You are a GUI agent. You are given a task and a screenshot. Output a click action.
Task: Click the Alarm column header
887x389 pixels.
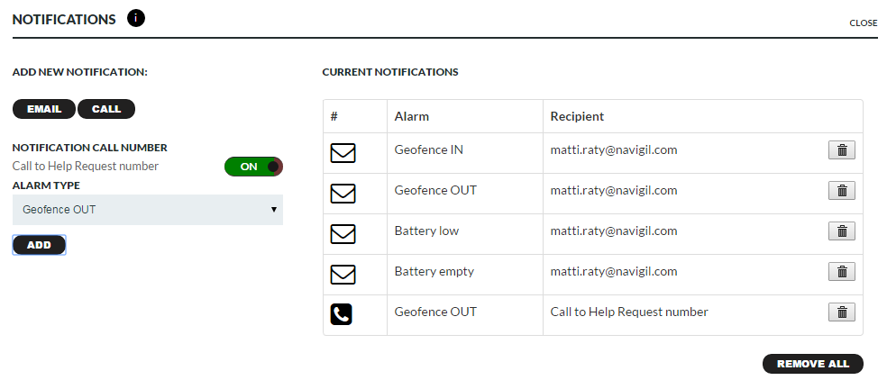click(x=412, y=116)
